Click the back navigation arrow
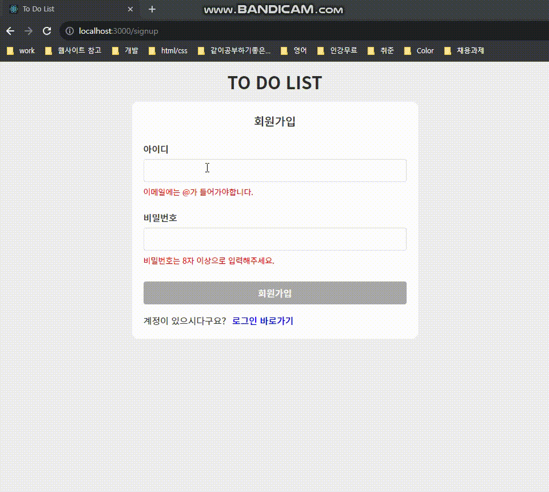 point(10,31)
